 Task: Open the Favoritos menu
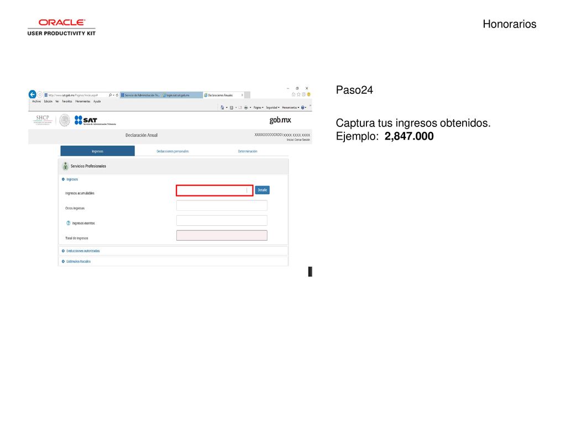[x=67, y=102]
